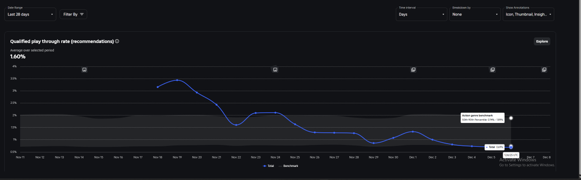Click the Dec 1 data point on line
This screenshot has height=180, width=581.
click(413, 131)
